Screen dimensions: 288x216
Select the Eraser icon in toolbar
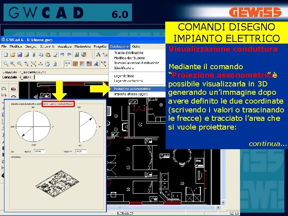point(55,54)
